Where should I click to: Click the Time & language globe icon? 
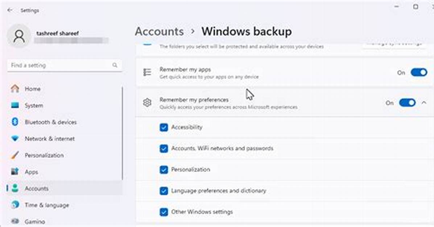click(x=15, y=205)
